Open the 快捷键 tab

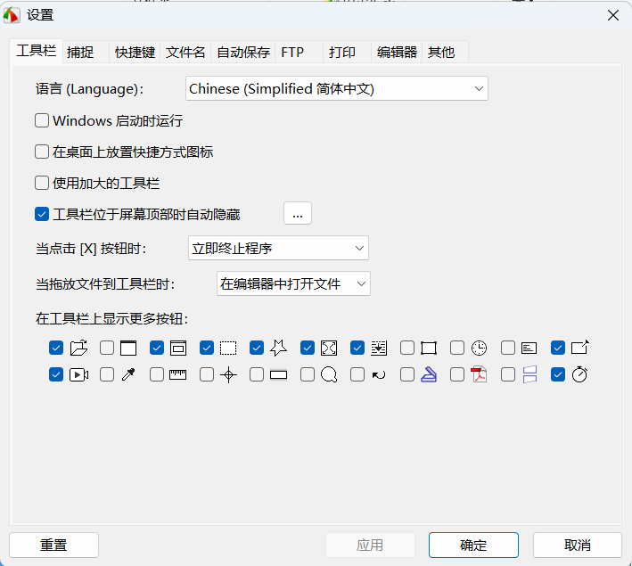135,52
